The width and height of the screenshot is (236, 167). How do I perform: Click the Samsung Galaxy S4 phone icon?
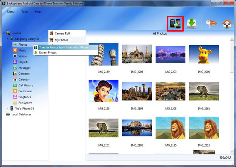[x=11, y=39]
